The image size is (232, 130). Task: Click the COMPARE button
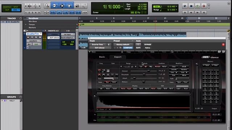pyautogui.click(x=128, y=48)
